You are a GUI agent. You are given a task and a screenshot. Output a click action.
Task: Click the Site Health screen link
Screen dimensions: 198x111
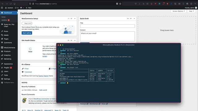pyautogui.click(x=45, y=56)
